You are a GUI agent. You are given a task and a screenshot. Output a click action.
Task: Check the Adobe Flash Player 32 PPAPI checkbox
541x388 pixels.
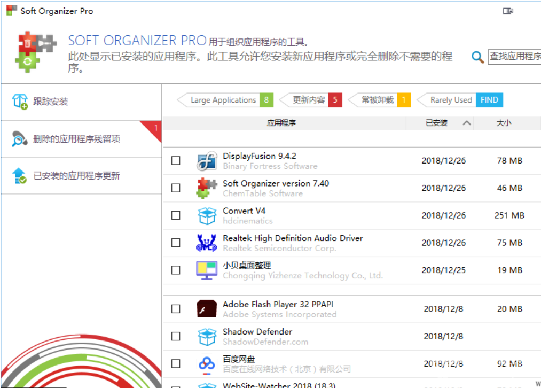(x=176, y=308)
